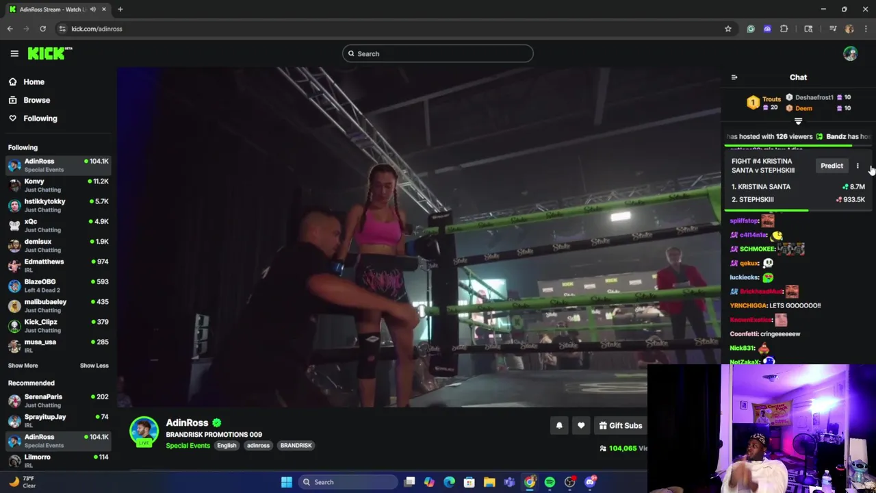Open musa_usa channel from Following
876x493 pixels.
(x=58, y=346)
